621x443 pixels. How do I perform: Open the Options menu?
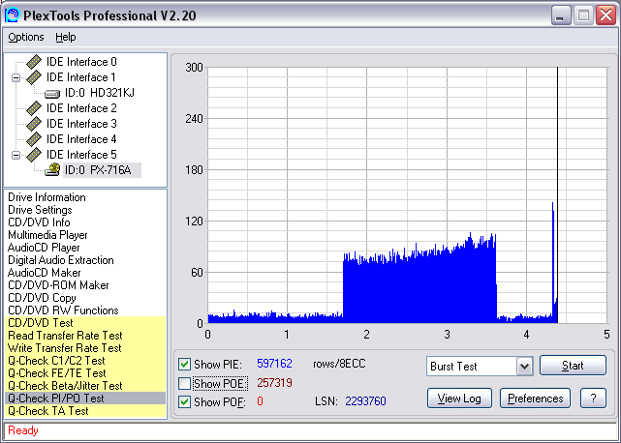point(26,37)
